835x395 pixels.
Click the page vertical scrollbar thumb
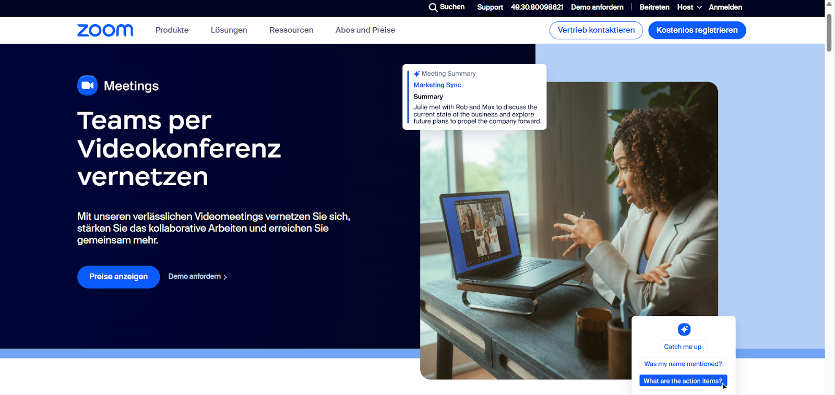pyautogui.click(x=829, y=32)
